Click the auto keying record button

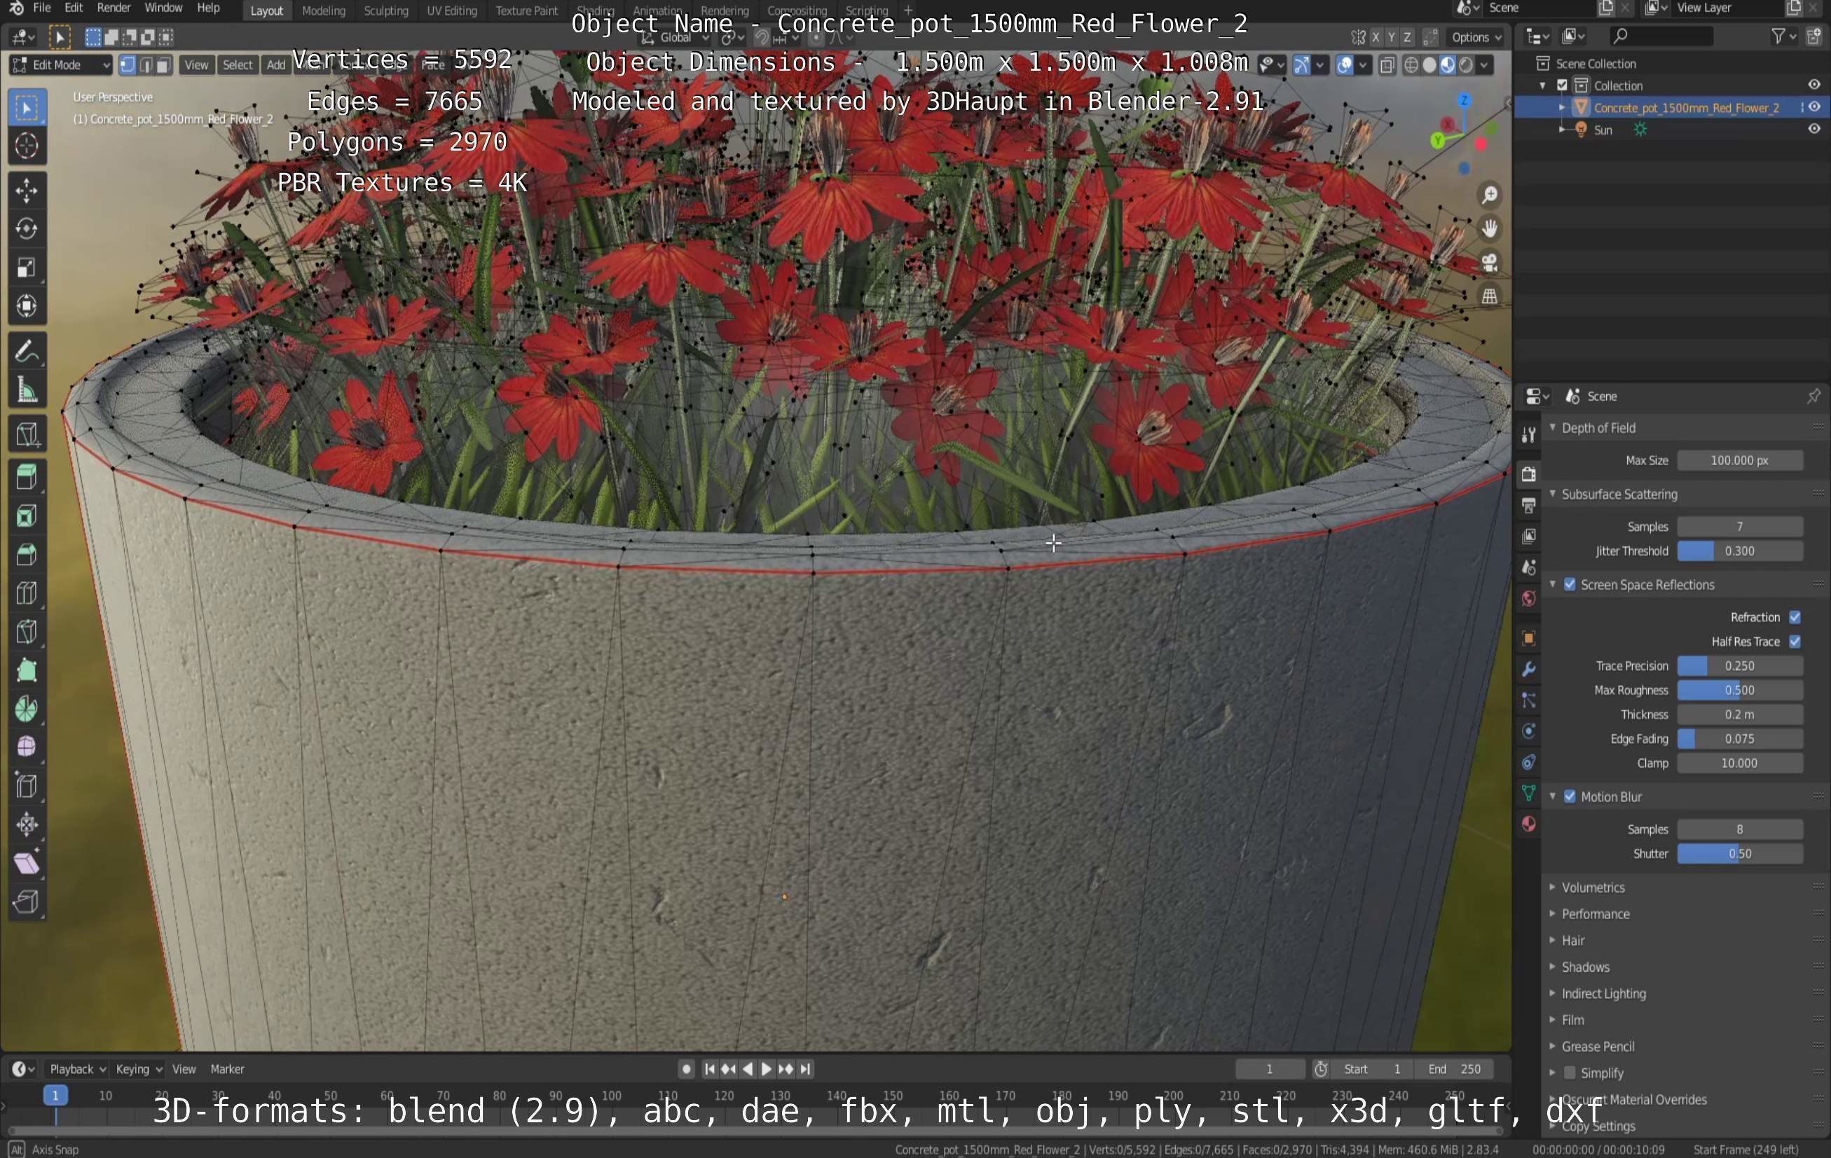686,1069
